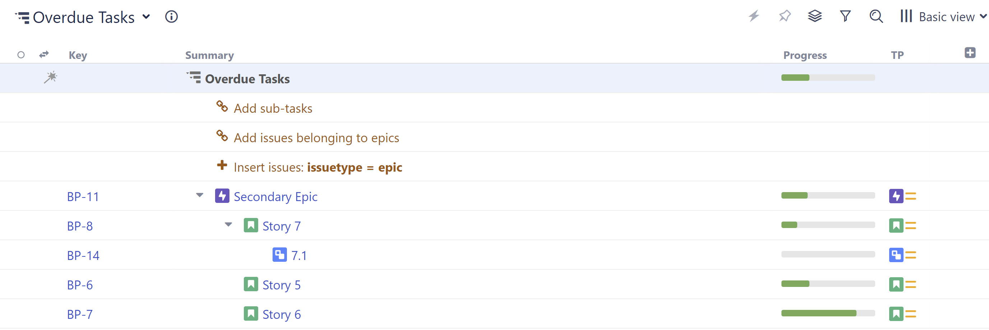Click the pin icon in the toolbar
This screenshot has height=330, width=989.
784,17
